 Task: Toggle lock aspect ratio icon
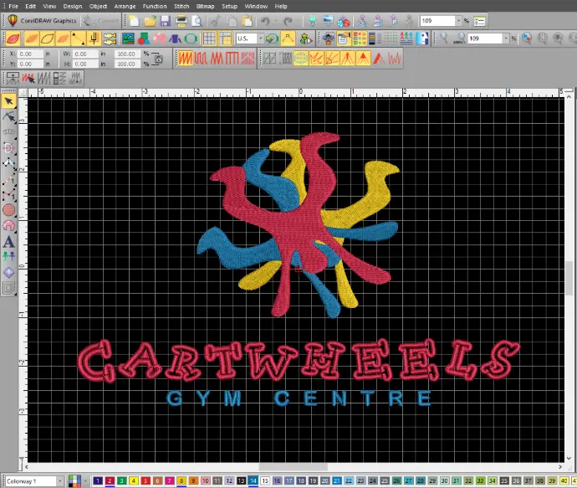coord(156,58)
